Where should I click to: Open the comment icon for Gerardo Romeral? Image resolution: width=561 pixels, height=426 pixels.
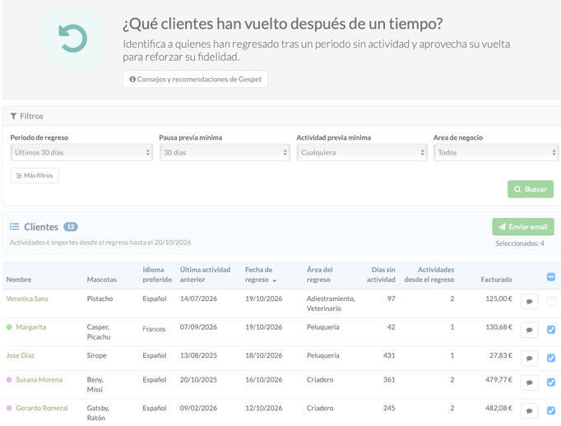pos(530,411)
